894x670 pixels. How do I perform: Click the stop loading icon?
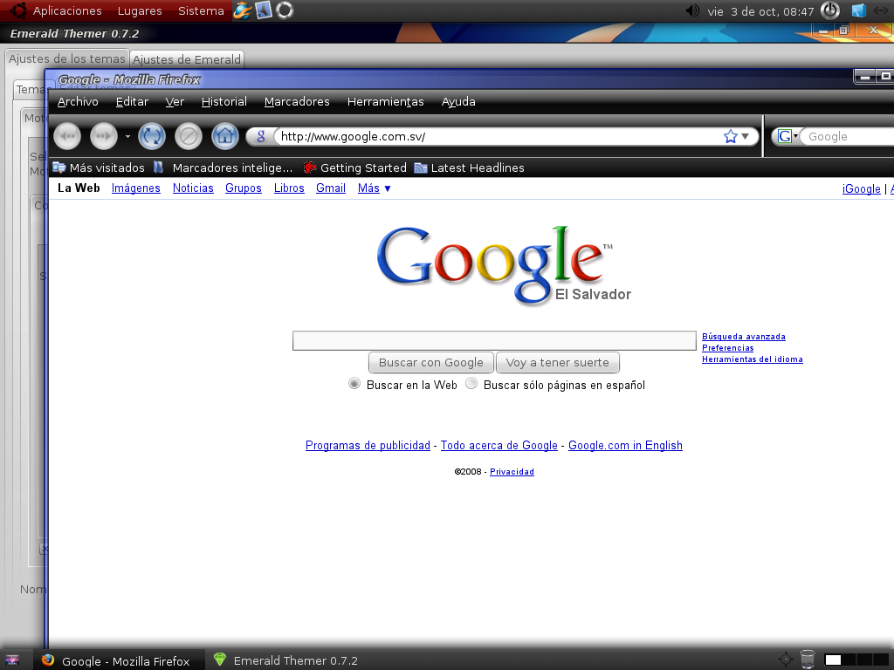(189, 136)
